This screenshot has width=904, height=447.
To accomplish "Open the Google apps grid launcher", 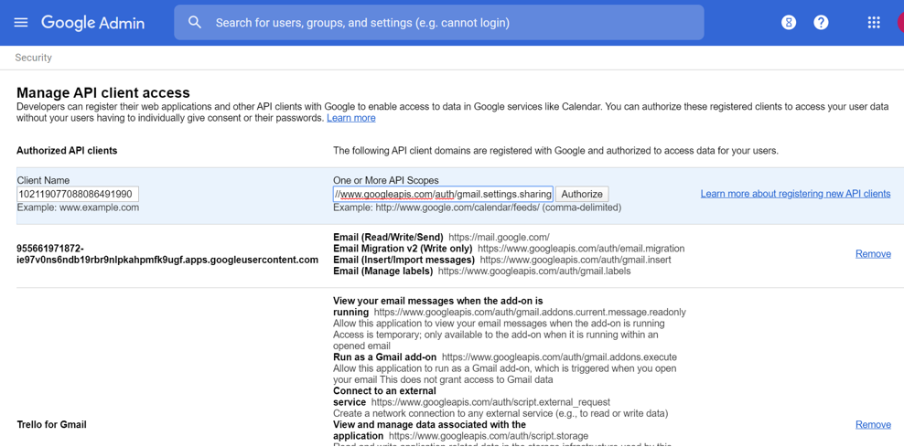I will point(874,22).
